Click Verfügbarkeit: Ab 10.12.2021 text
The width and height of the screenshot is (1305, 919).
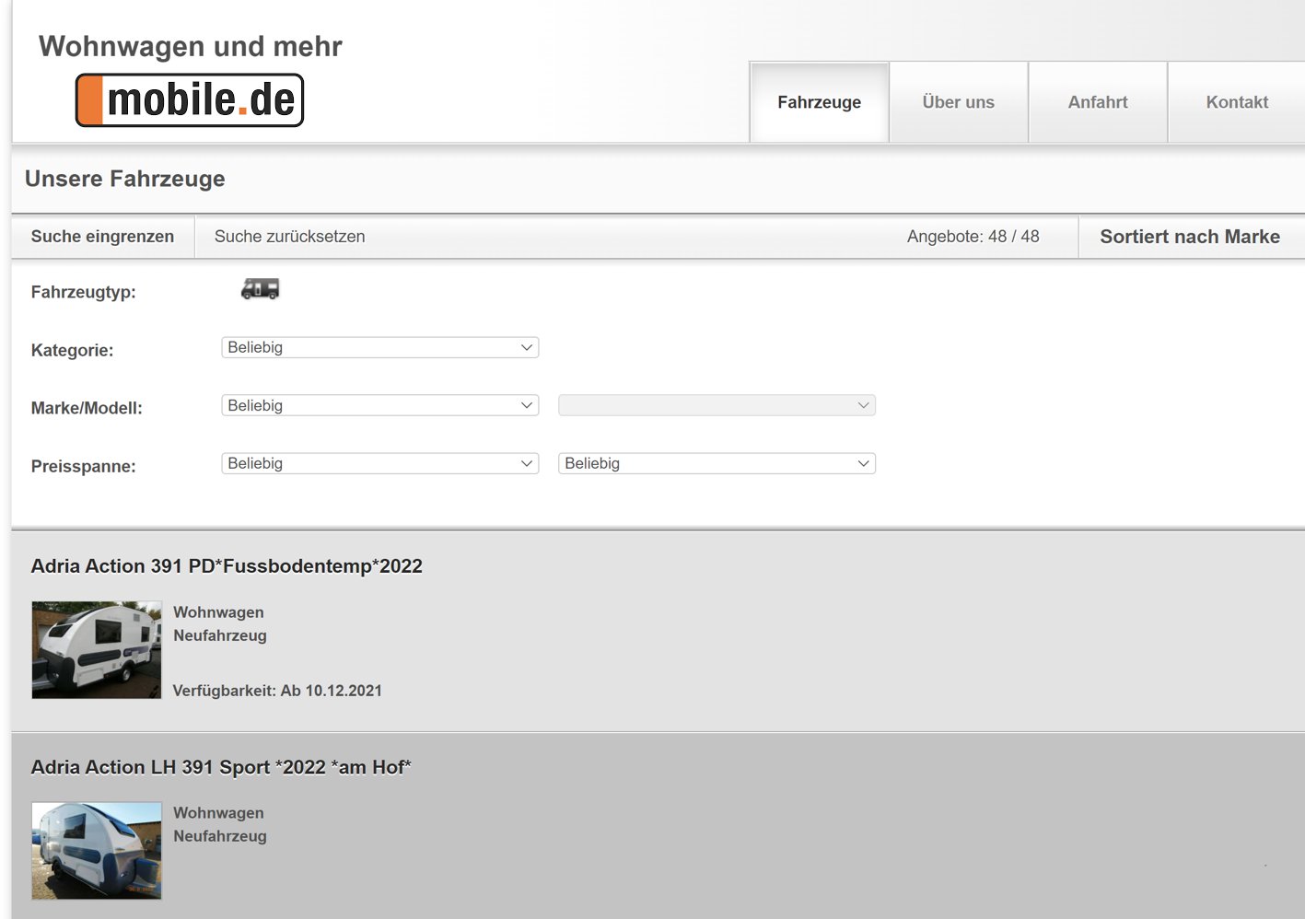(277, 691)
